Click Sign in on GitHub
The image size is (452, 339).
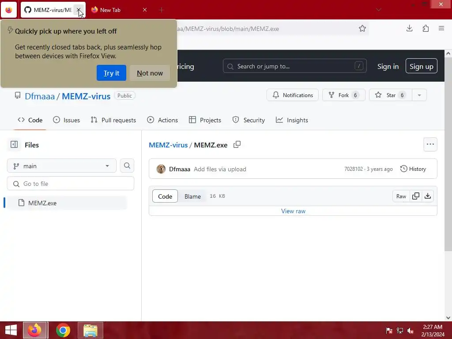(388, 66)
